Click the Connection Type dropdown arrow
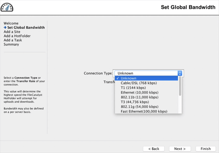This screenshot has width=219, height=153. click(180, 73)
